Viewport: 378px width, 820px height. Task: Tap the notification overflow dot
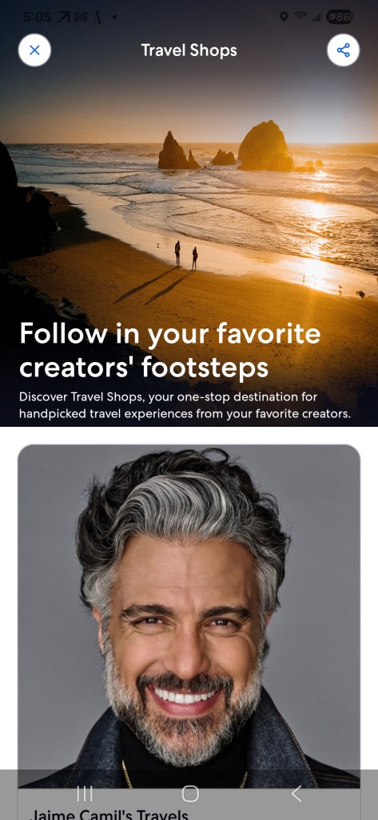pyautogui.click(x=113, y=18)
